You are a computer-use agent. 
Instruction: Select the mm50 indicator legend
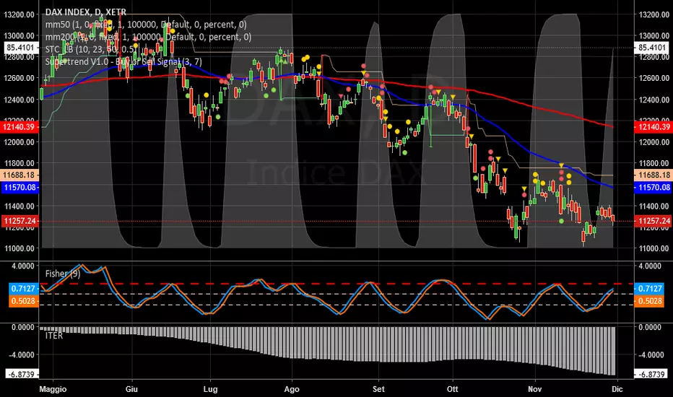click(x=146, y=25)
